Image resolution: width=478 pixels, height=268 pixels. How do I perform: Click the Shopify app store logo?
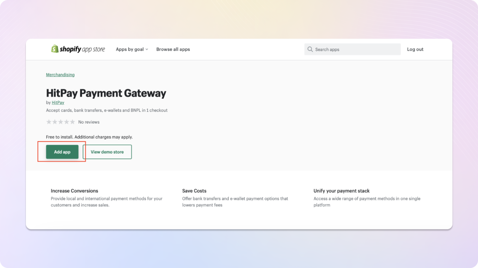(x=78, y=49)
